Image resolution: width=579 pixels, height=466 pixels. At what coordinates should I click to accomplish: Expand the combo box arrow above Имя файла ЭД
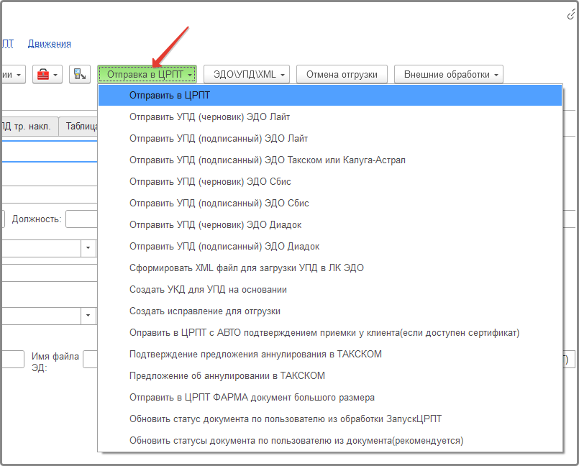pyautogui.click(x=88, y=316)
